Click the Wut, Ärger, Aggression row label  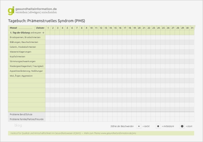21,76
